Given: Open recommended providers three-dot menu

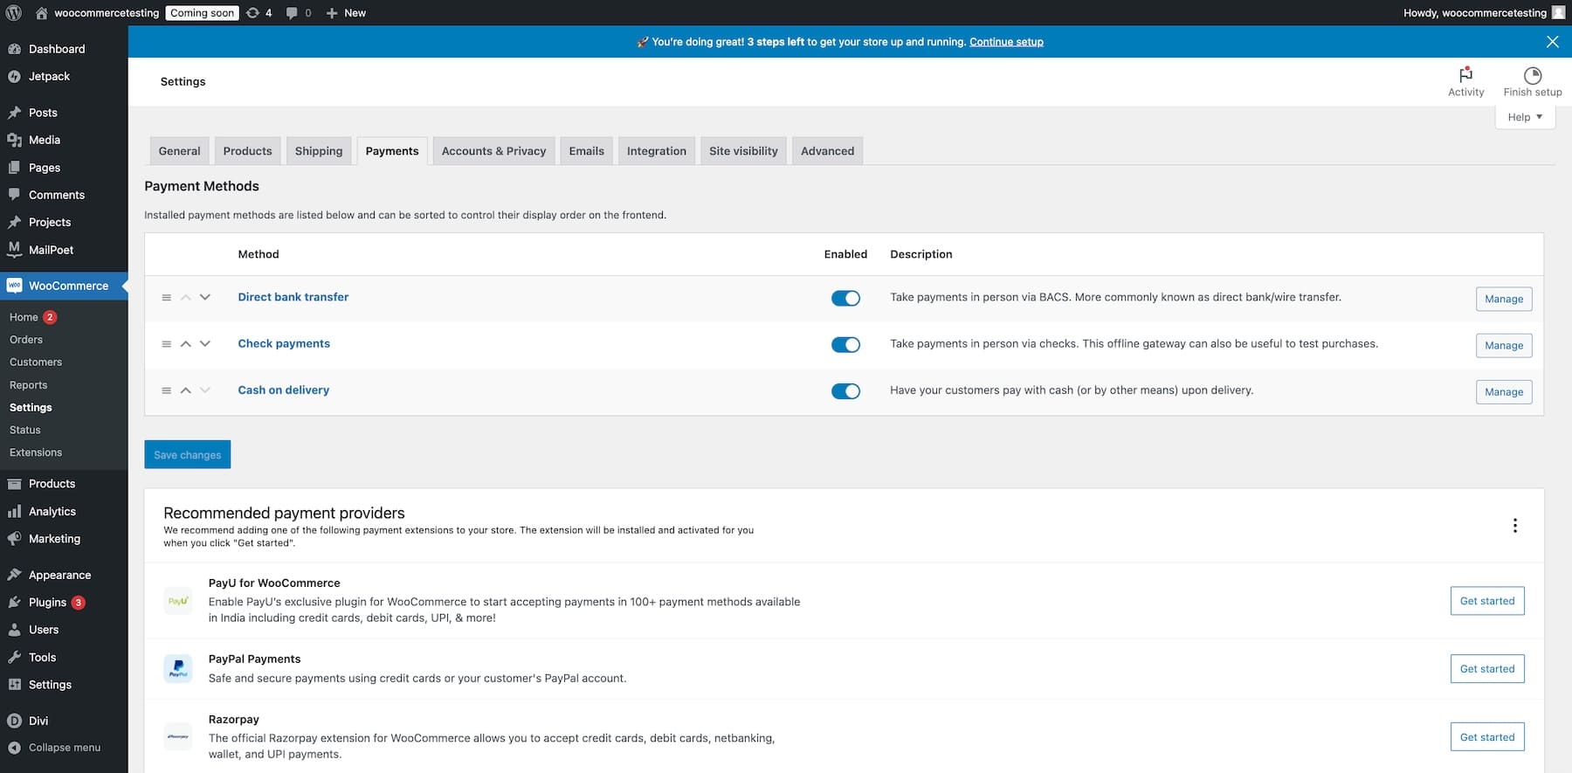Looking at the screenshot, I should click(1514, 526).
